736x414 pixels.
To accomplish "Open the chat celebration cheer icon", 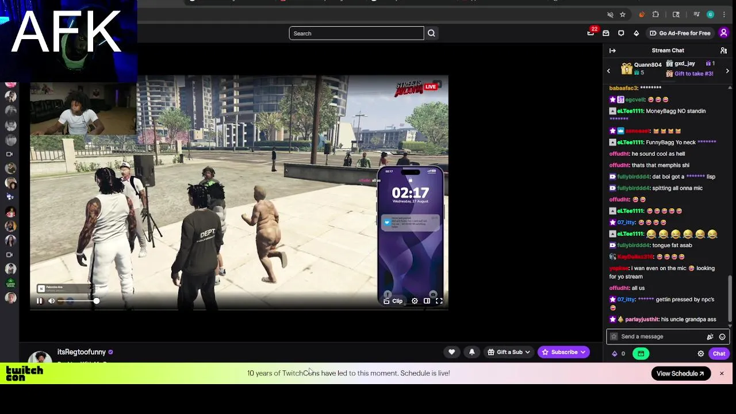I will (x=710, y=336).
